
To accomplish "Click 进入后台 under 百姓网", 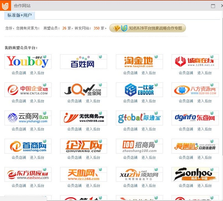I will click(93, 73).
